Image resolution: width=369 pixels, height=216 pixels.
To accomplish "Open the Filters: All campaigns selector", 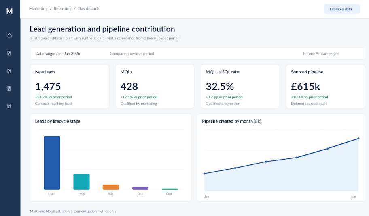I will pyautogui.click(x=321, y=54).
